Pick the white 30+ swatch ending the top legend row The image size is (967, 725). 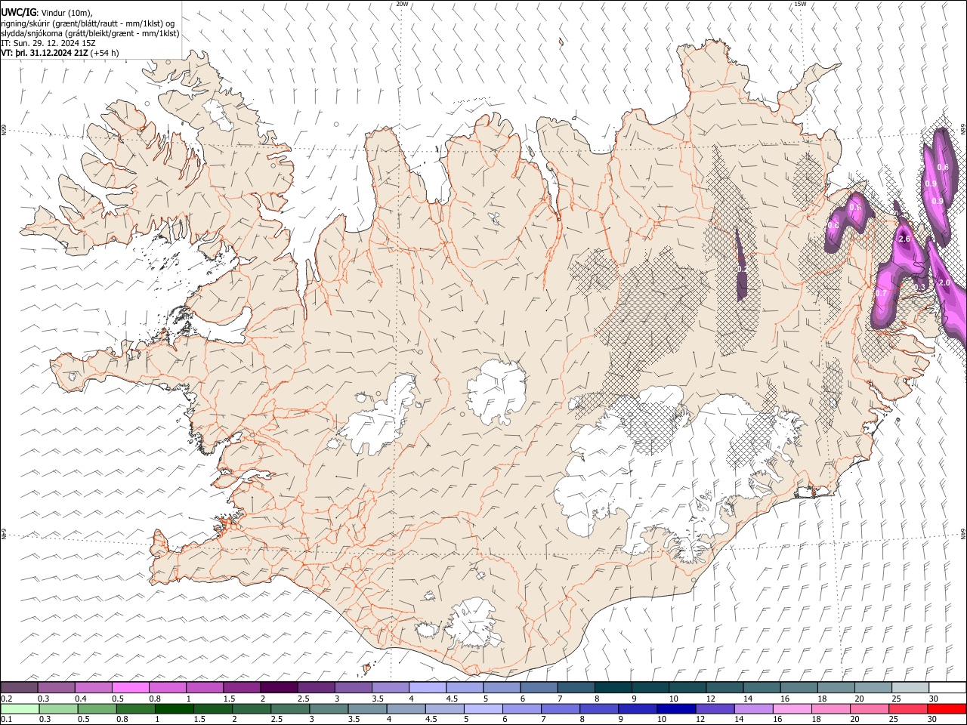947,687
